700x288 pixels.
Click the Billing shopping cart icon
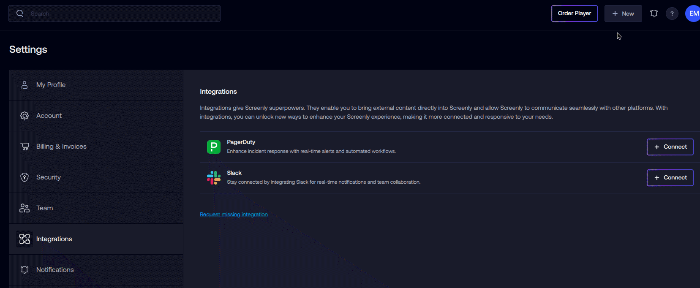point(25,147)
